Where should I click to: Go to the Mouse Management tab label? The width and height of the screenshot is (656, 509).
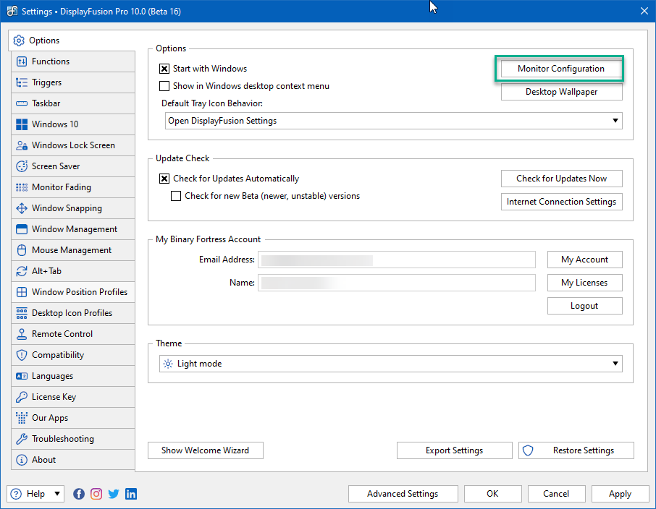(72, 250)
